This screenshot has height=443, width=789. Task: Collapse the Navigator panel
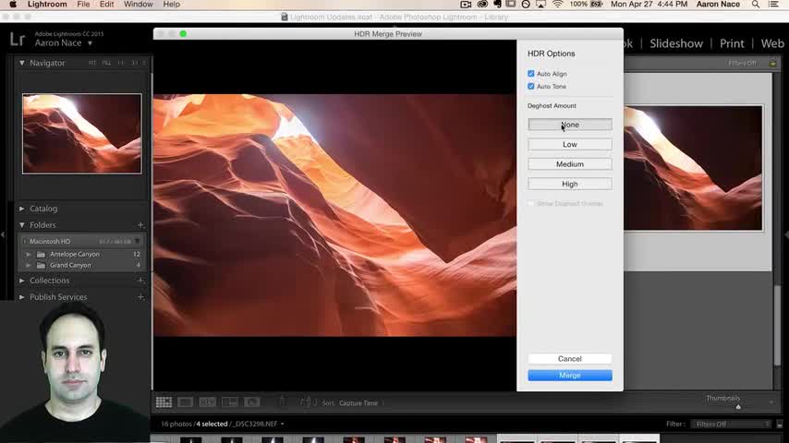click(21, 63)
